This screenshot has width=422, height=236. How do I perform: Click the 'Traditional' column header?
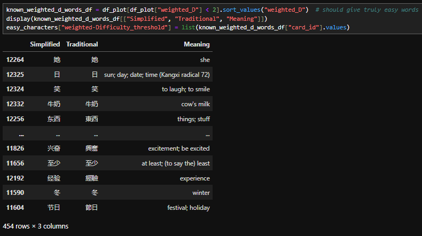[x=82, y=44]
